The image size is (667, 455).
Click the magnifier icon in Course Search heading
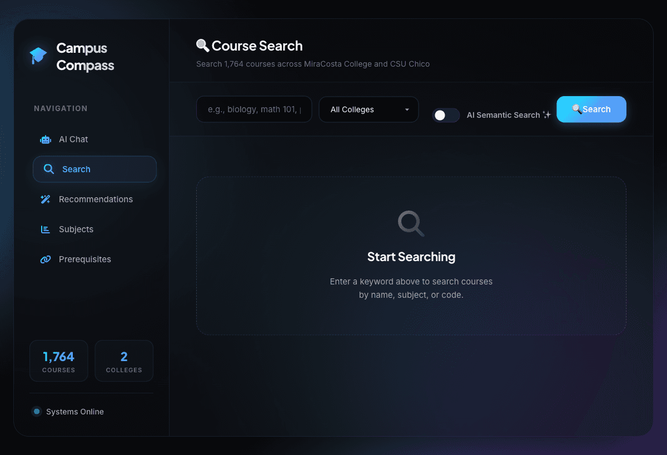click(x=203, y=46)
